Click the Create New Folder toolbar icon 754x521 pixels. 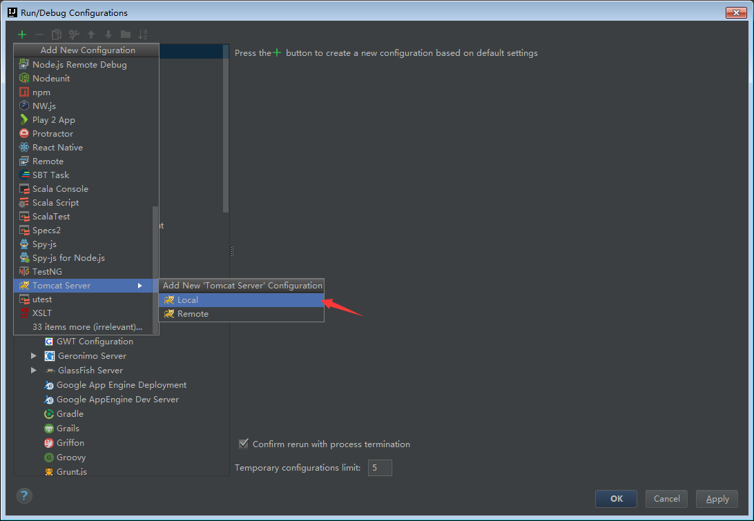[126, 34]
